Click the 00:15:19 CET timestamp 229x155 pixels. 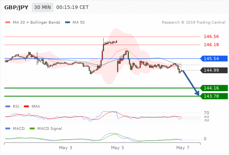pyautogui.click(x=73, y=7)
